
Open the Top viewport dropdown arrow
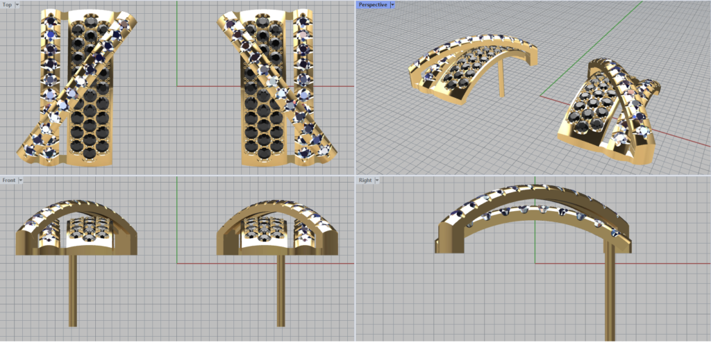point(17,5)
